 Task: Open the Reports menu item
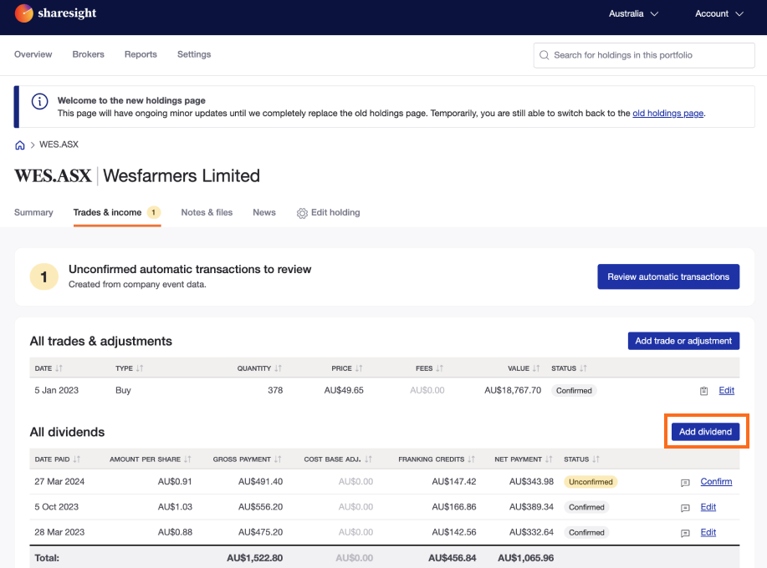(x=141, y=54)
